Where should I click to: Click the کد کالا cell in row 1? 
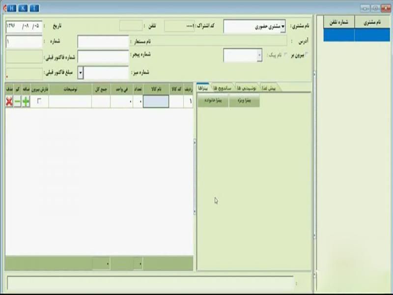(x=176, y=102)
